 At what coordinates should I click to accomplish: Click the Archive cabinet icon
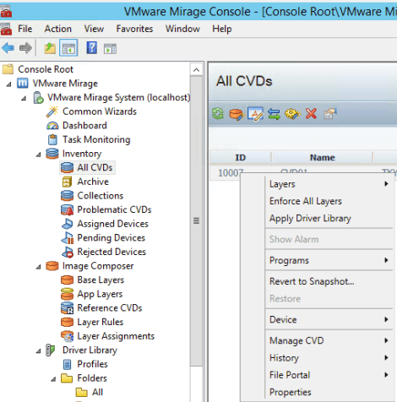(x=67, y=182)
